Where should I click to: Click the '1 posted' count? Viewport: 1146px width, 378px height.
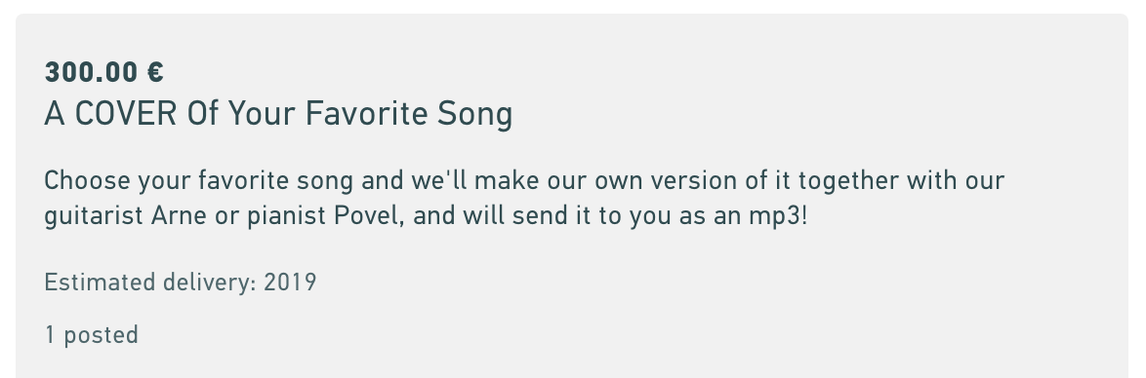tap(92, 335)
